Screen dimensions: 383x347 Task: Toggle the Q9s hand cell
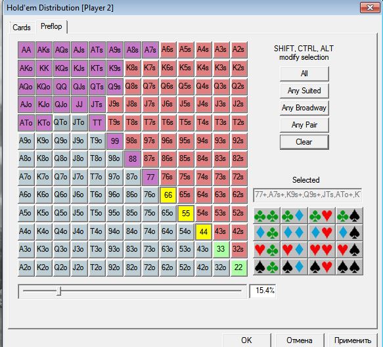(x=115, y=86)
